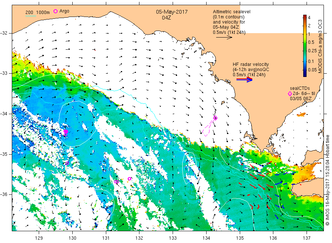Click the latitude label -35
The height and width of the screenshot is (243, 332).
click(x=4, y=154)
